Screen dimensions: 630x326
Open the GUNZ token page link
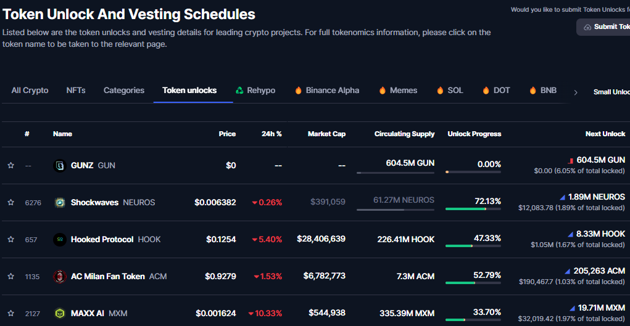point(93,165)
